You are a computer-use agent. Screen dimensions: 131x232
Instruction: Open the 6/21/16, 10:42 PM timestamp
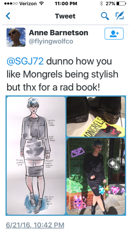click(35, 225)
